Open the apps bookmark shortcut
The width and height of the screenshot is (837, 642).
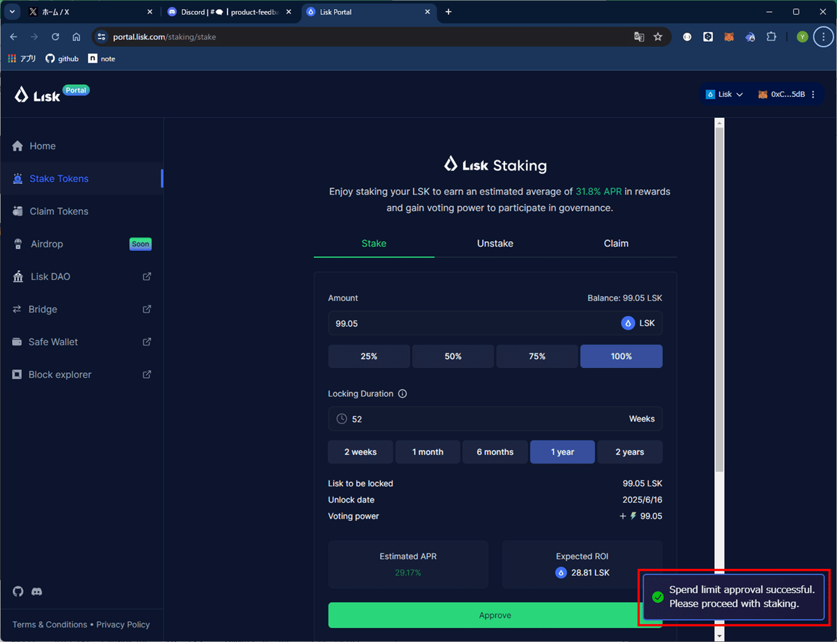coord(22,59)
